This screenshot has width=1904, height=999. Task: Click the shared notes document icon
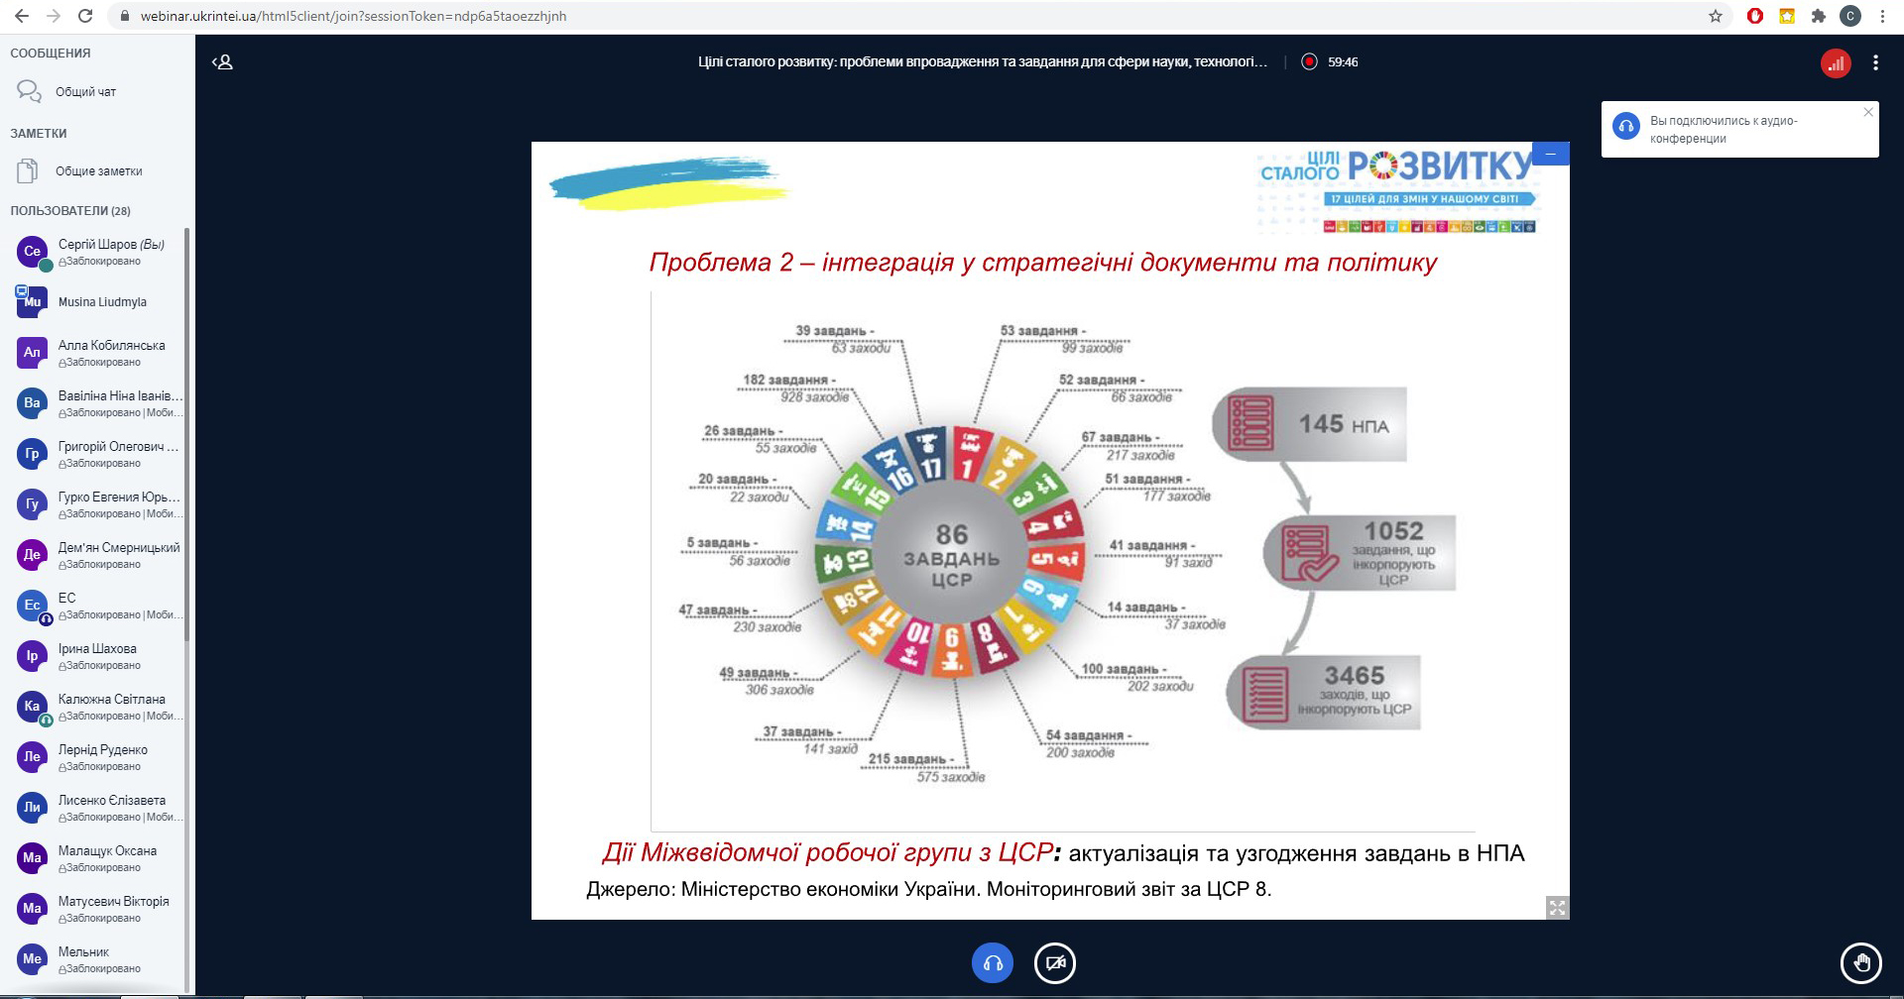click(28, 171)
